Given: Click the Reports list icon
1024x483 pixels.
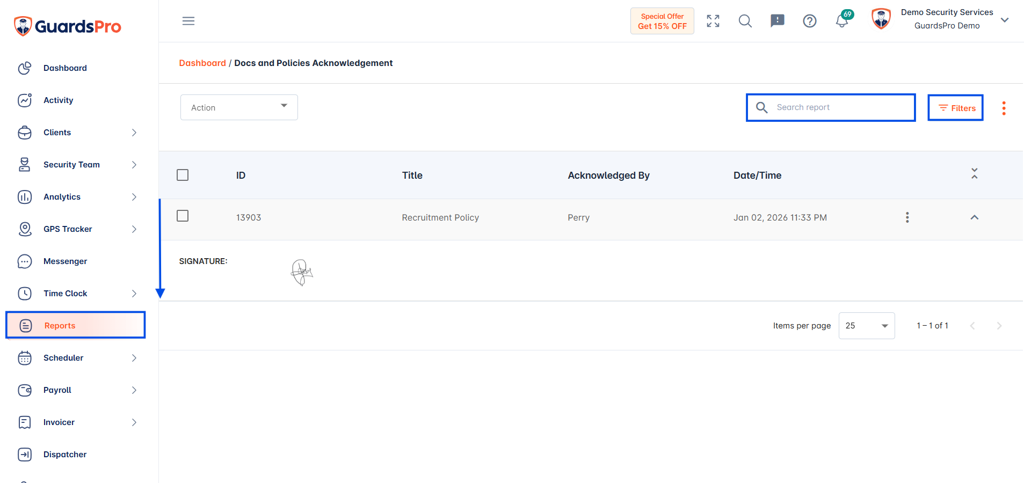Looking at the screenshot, I should click(x=26, y=326).
